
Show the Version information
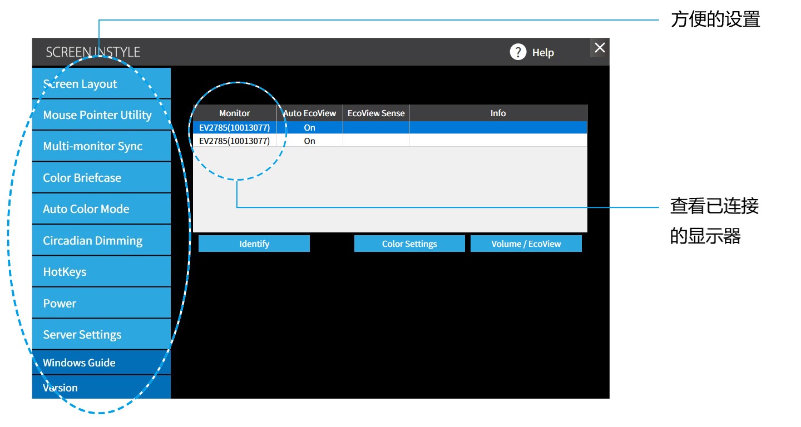(x=101, y=388)
